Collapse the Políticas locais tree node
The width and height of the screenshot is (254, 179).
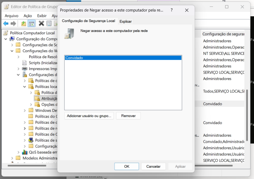(25, 87)
